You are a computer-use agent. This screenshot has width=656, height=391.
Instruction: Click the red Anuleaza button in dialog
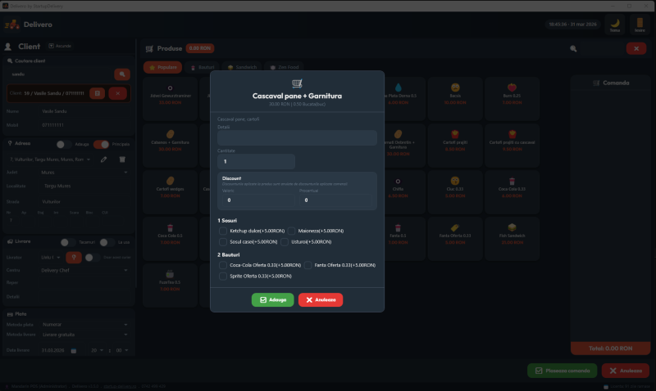321,300
